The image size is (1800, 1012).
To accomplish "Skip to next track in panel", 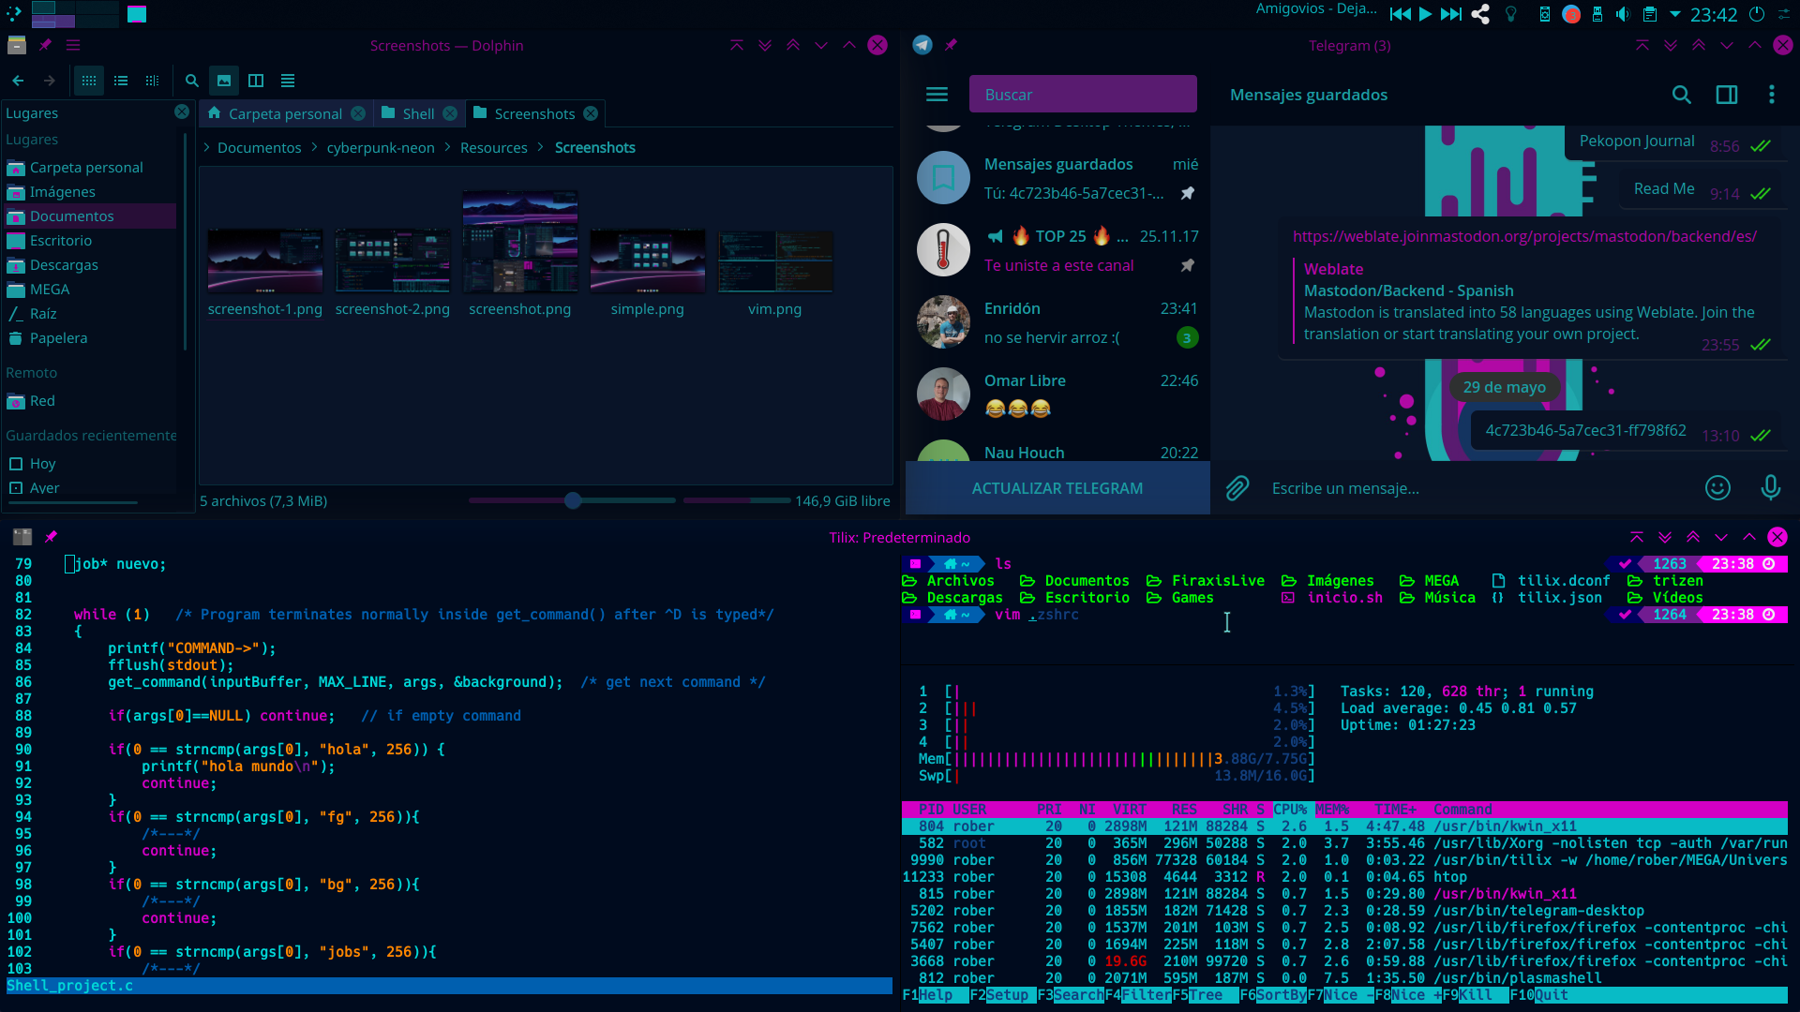I will [x=1451, y=14].
